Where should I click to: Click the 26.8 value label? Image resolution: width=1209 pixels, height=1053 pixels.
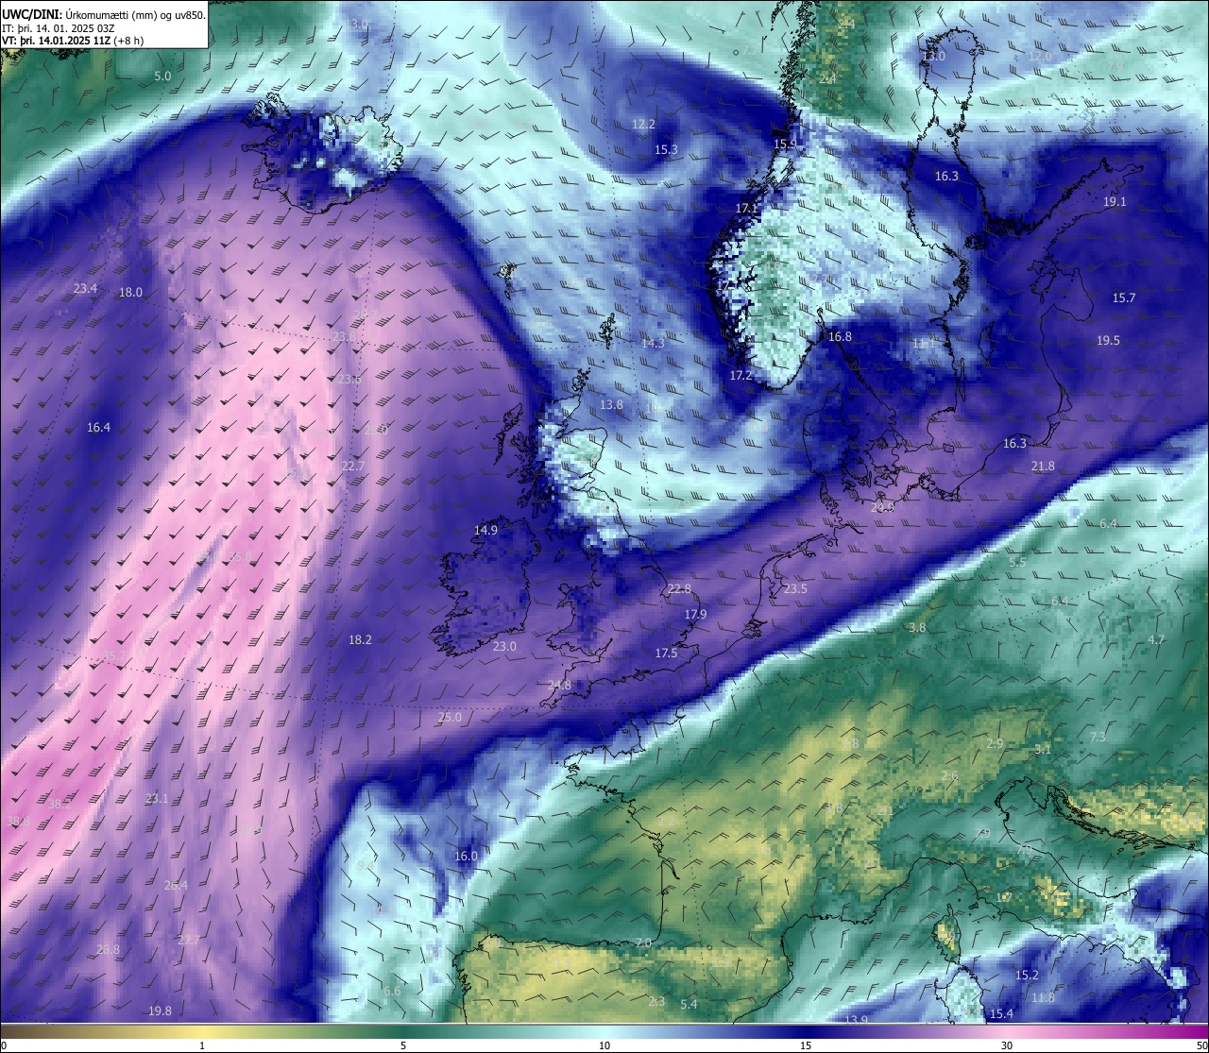point(108,949)
